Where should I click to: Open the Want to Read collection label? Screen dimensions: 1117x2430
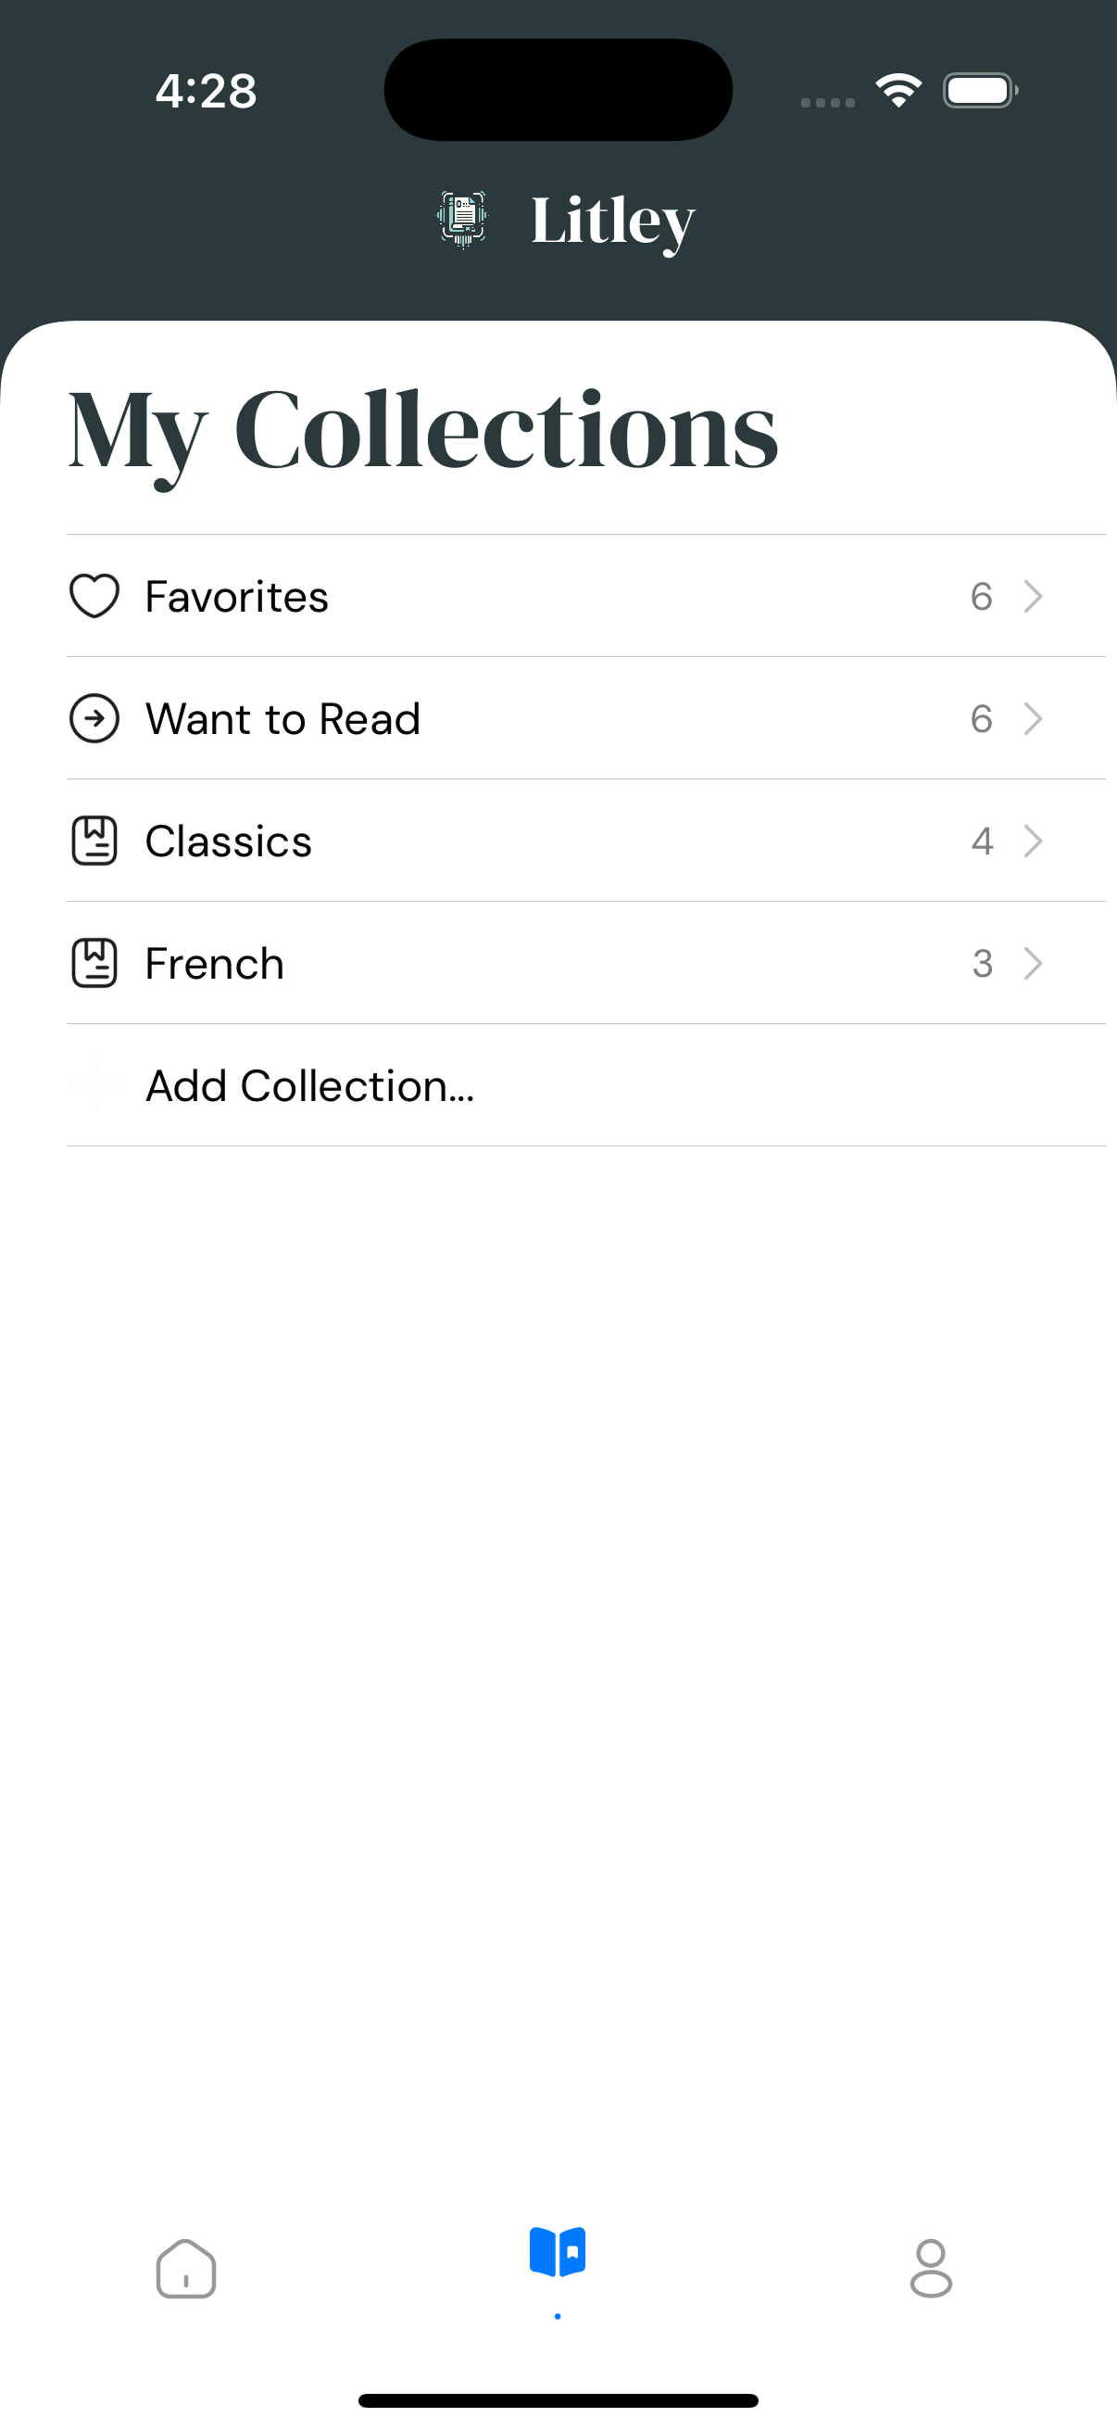(x=282, y=719)
